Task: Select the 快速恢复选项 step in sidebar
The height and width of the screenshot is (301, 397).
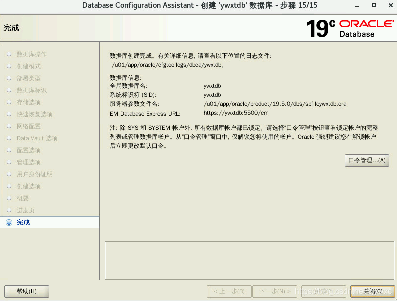Action: click(35, 114)
